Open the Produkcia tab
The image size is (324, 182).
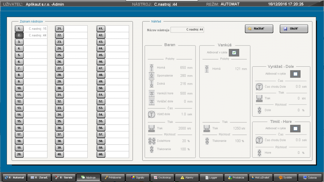coord(236,178)
